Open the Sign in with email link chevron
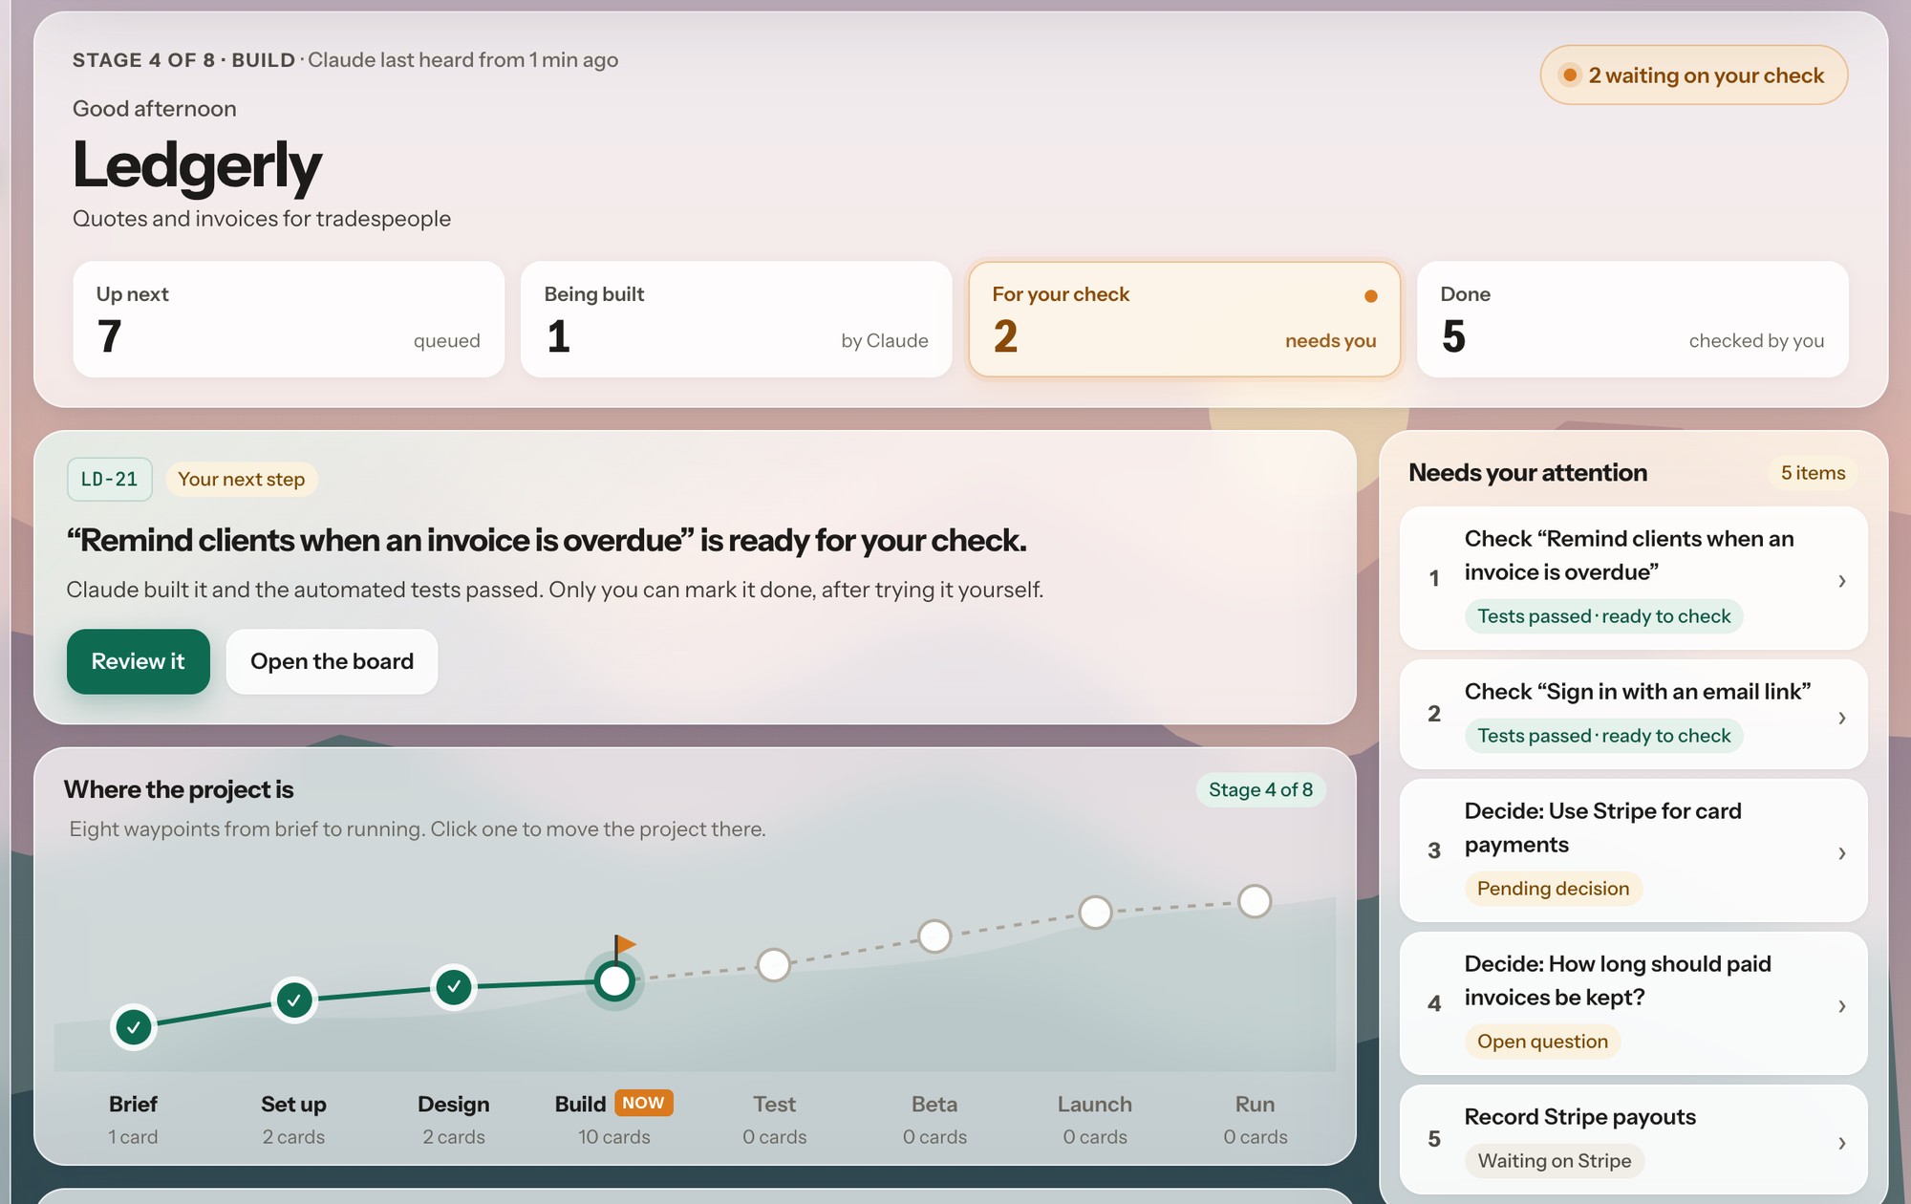1911x1204 pixels. 1841,717
